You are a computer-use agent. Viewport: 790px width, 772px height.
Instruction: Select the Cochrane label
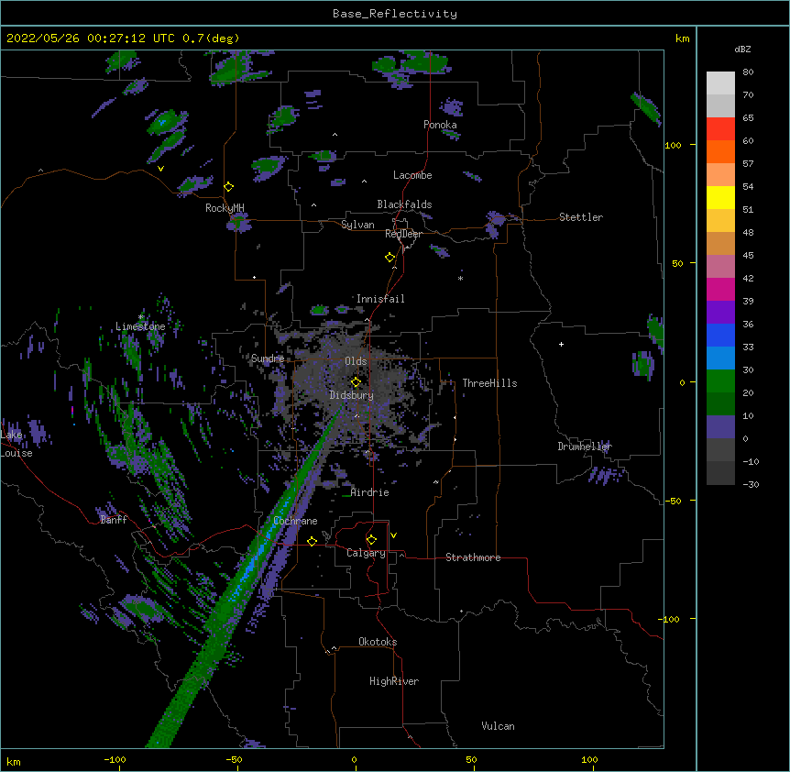(295, 521)
